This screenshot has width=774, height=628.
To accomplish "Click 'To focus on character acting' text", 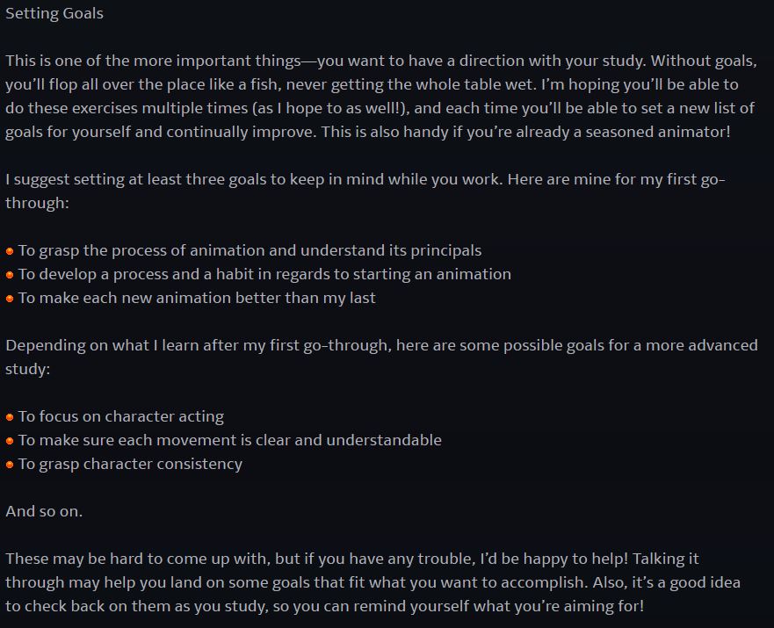I will 121,416.
